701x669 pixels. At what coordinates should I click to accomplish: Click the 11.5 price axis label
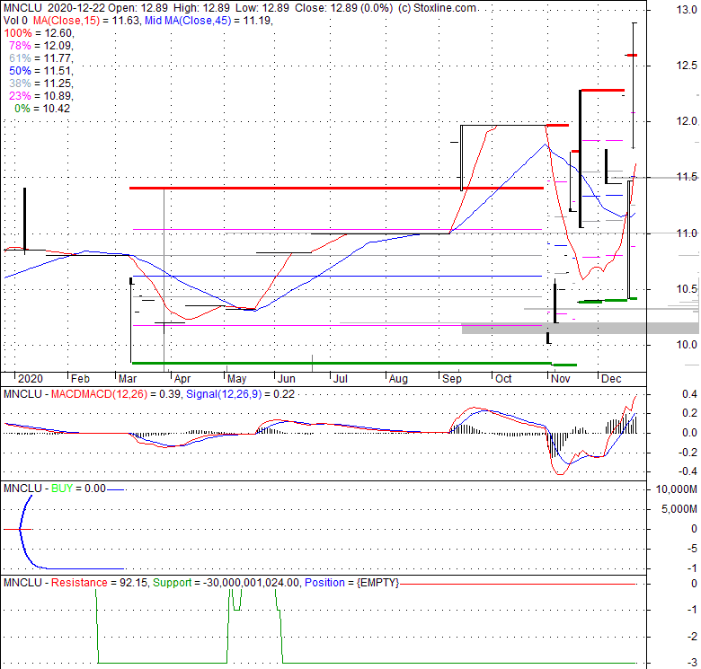[x=687, y=177]
